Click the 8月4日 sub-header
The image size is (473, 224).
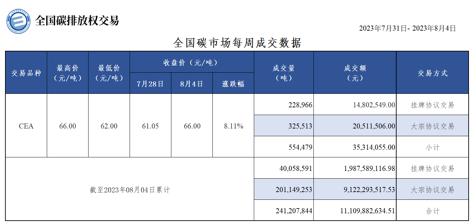(x=192, y=83)
